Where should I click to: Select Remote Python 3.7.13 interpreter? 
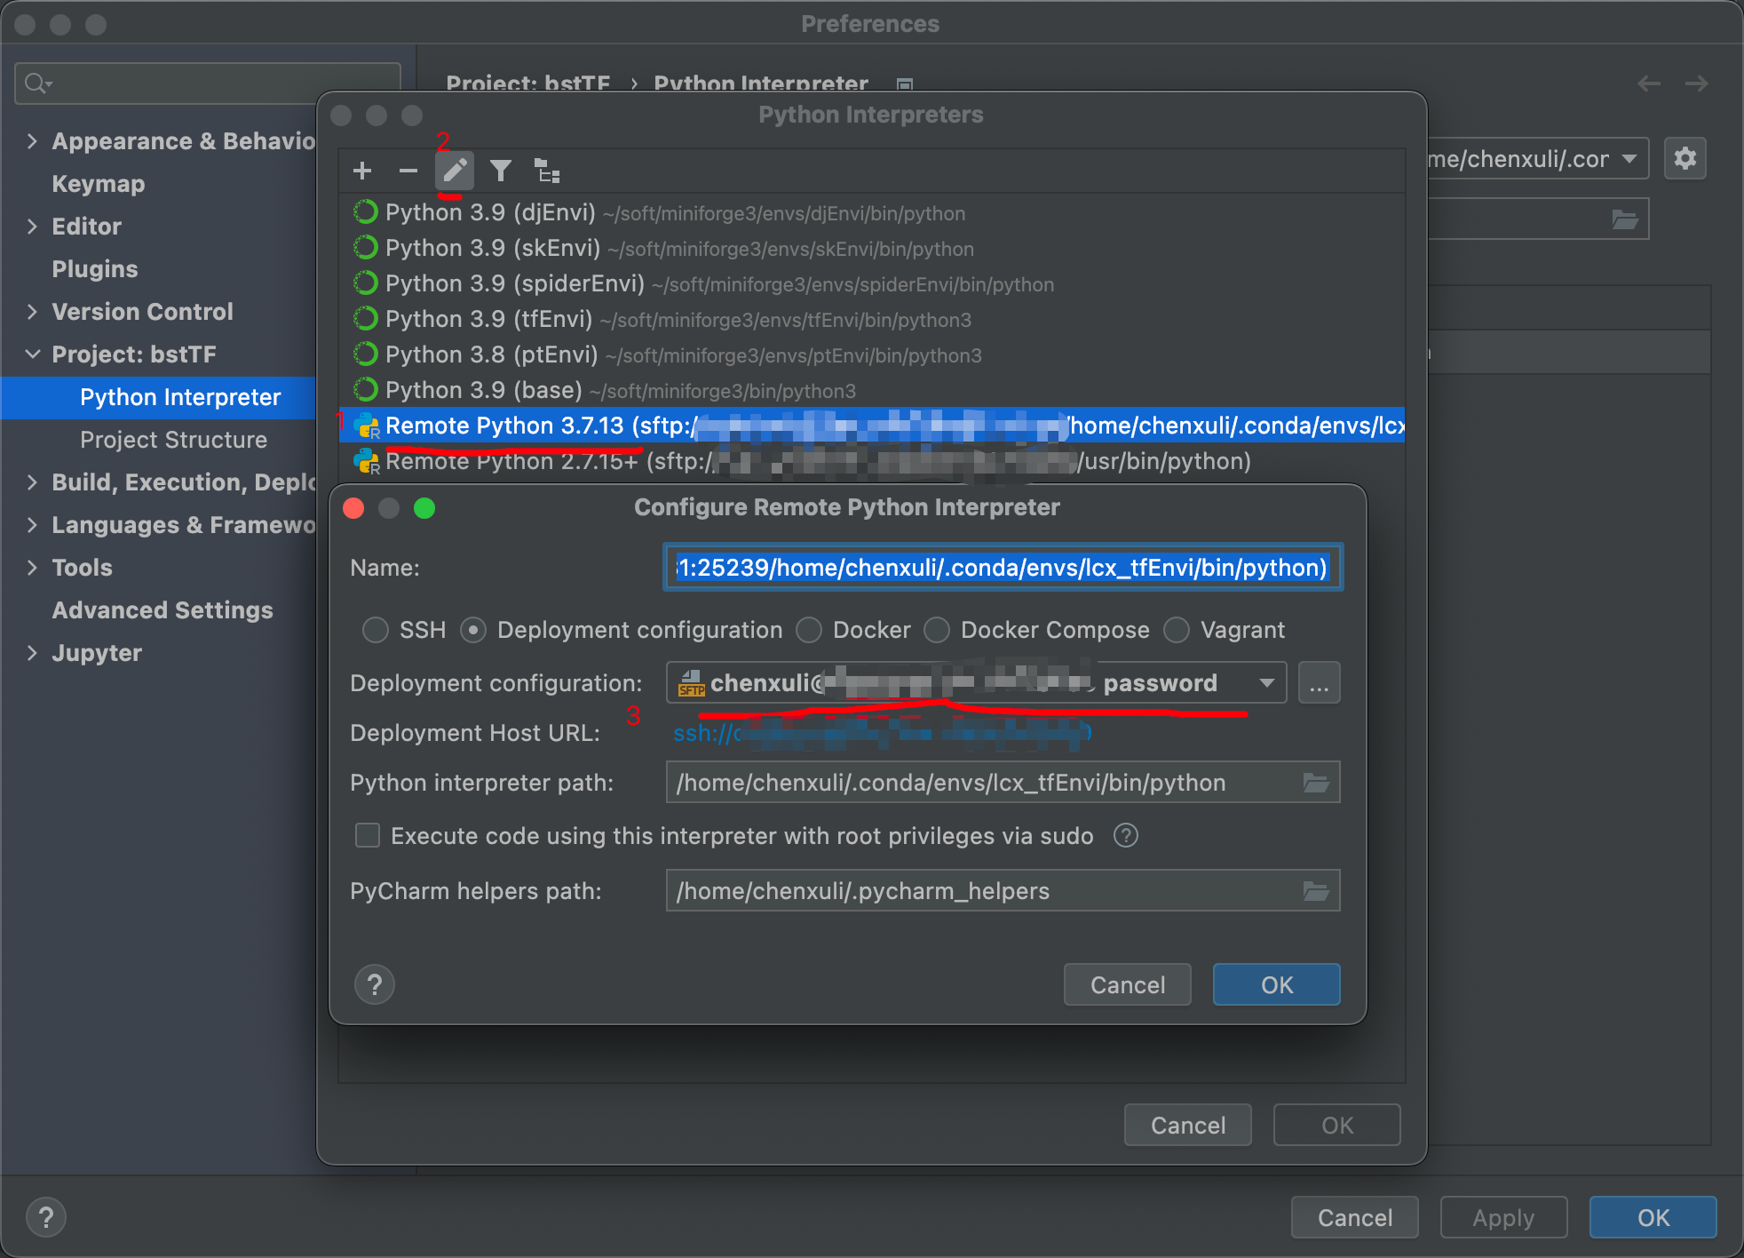(x=872, y=426)
